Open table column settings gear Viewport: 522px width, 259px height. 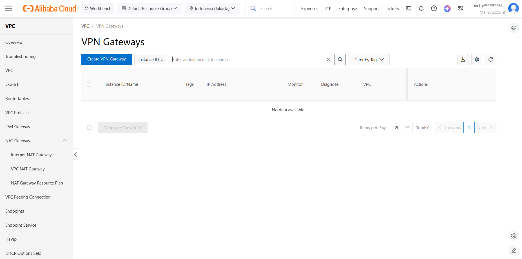tap(477, 60)
